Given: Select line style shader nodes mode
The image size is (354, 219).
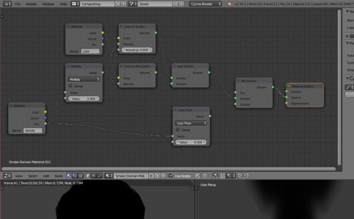Looking at the screenshot, I should point(99,176).
